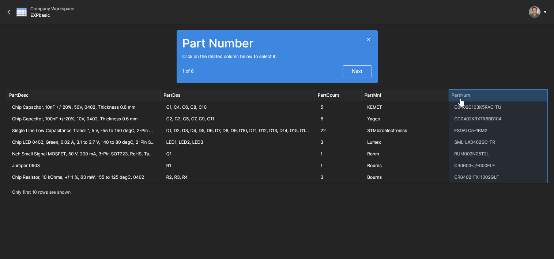
Task: Select the PartCount column header
Action: (x=328, y=95)
